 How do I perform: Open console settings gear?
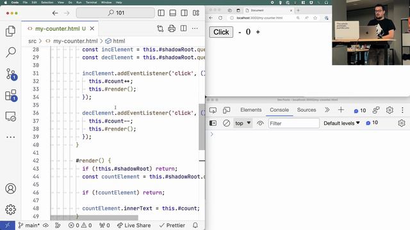point(402,123)
